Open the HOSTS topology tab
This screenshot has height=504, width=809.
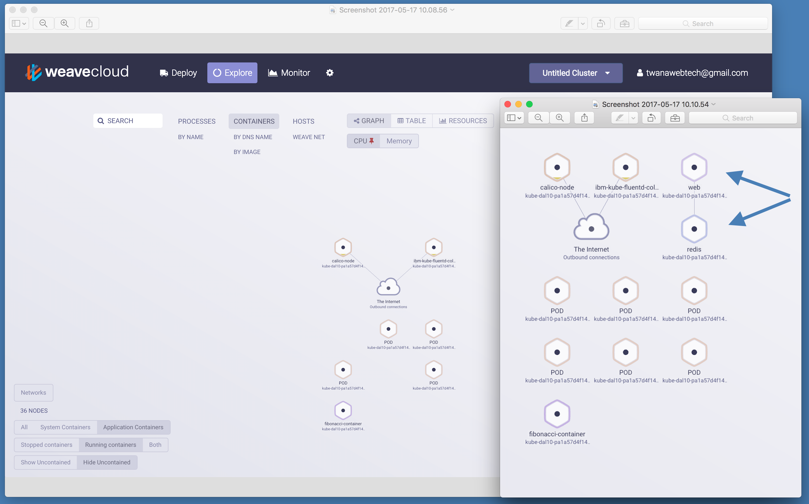pos(303,121)
